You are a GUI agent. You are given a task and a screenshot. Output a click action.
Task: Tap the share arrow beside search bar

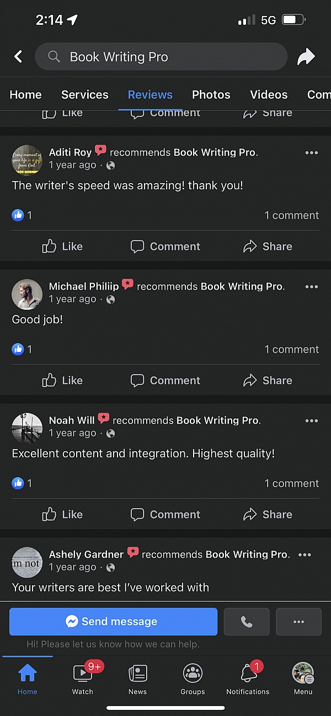tap(306, 56)
